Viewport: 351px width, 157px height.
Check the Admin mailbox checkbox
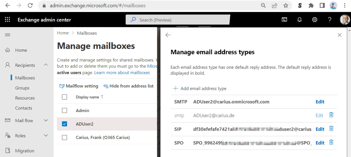point(64,110)
